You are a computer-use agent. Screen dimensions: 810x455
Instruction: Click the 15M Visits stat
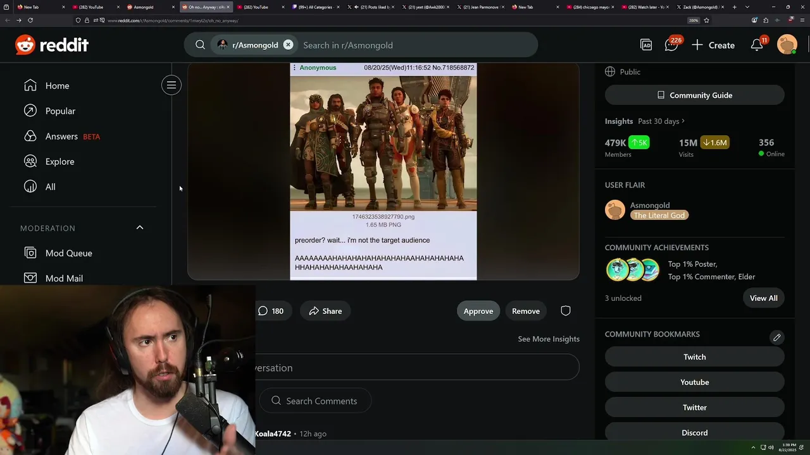click(x=704, y=147)
